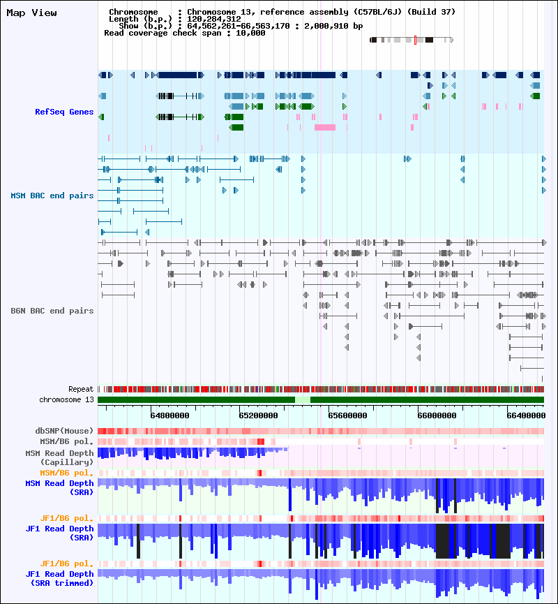
Task: Click ruler position 65200000
Action: [258, 415]
